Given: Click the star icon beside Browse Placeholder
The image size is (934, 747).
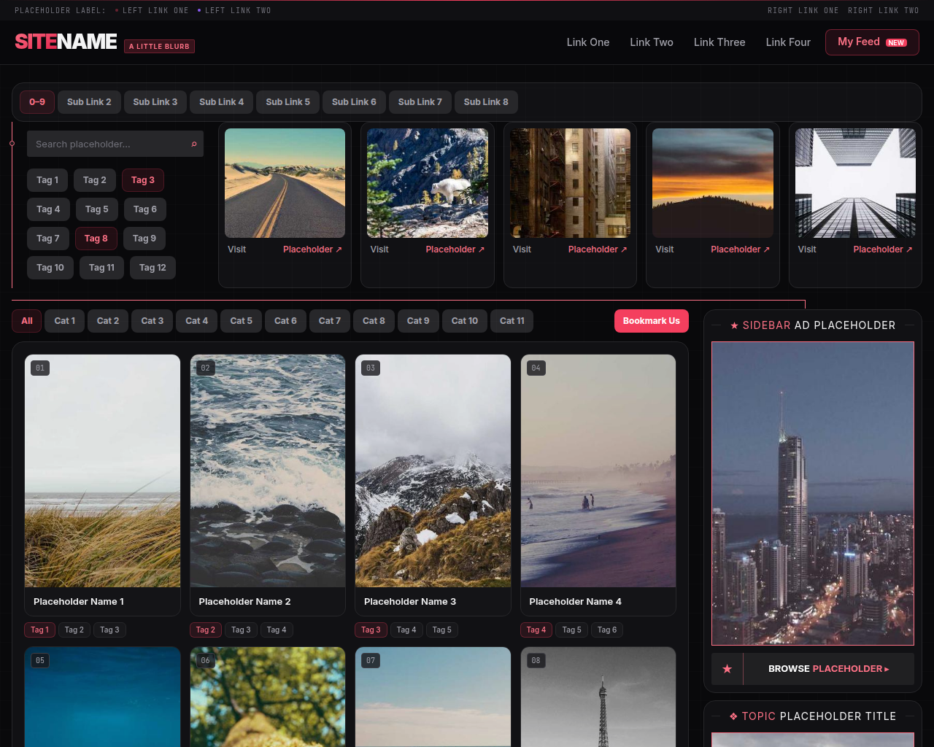Looking at the screenshot, I should point(727,669).
